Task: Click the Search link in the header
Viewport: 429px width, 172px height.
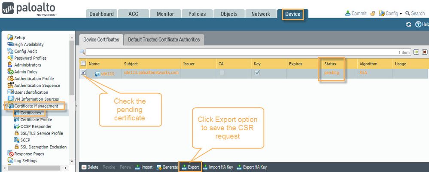Action: pyautogui.click(x=415, y=13)
